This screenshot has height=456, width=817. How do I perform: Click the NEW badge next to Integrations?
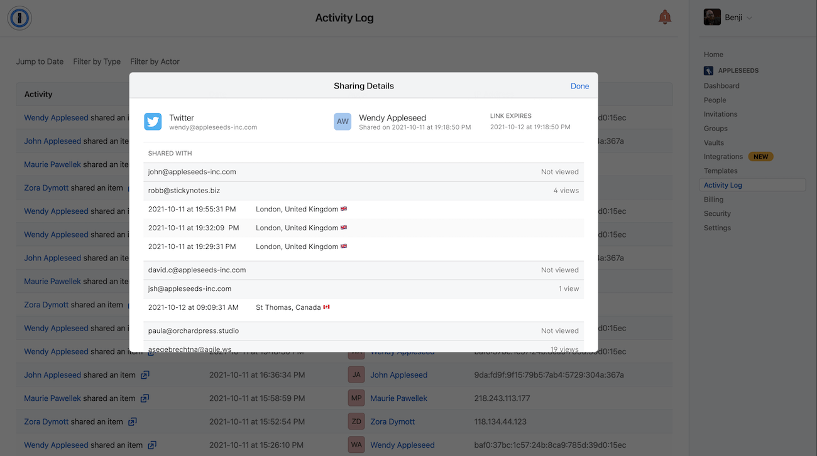point(761,156)
